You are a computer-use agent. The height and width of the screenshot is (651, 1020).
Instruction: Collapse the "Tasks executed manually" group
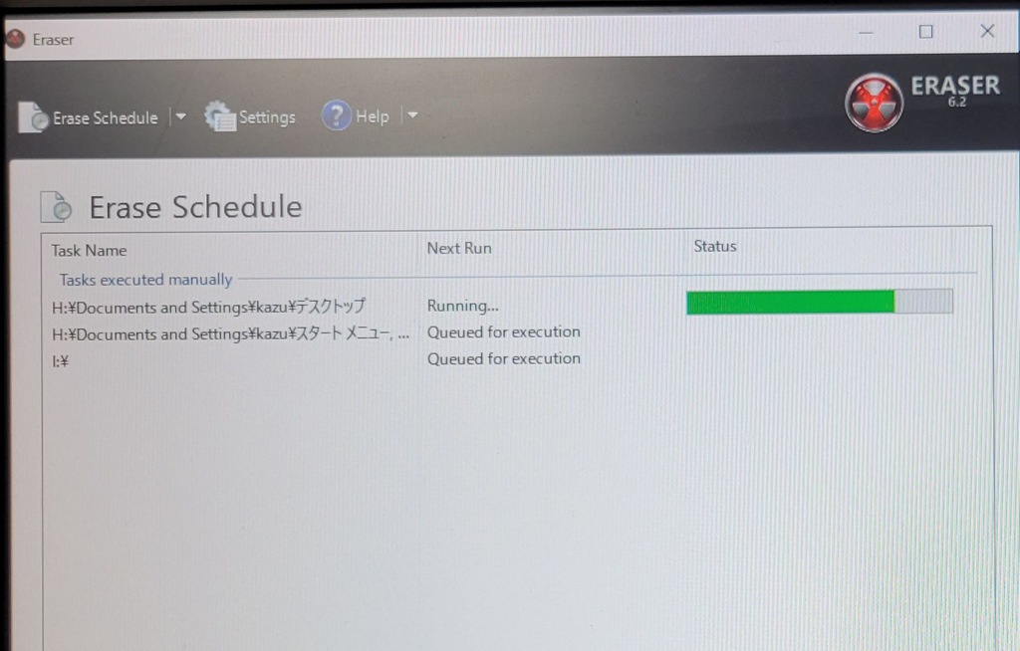[145, 280]
